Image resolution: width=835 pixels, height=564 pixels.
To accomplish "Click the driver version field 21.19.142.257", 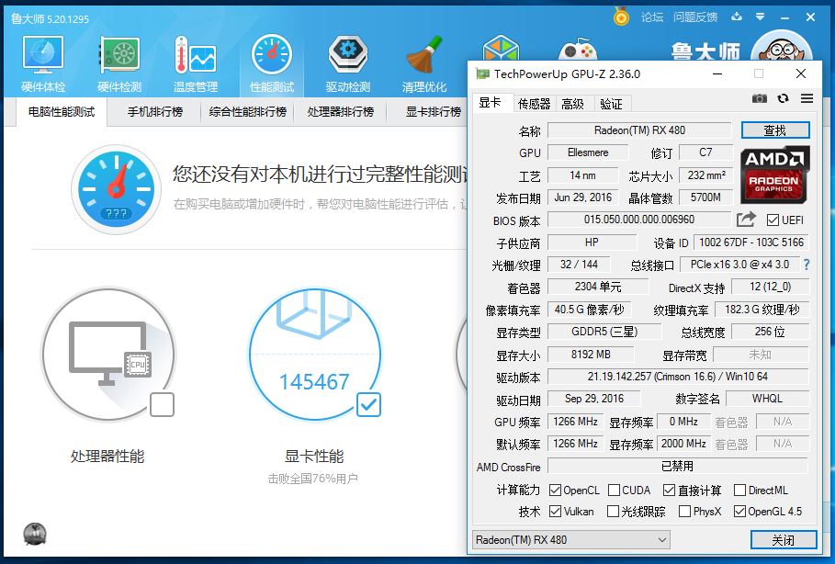I will click(678, 377).
